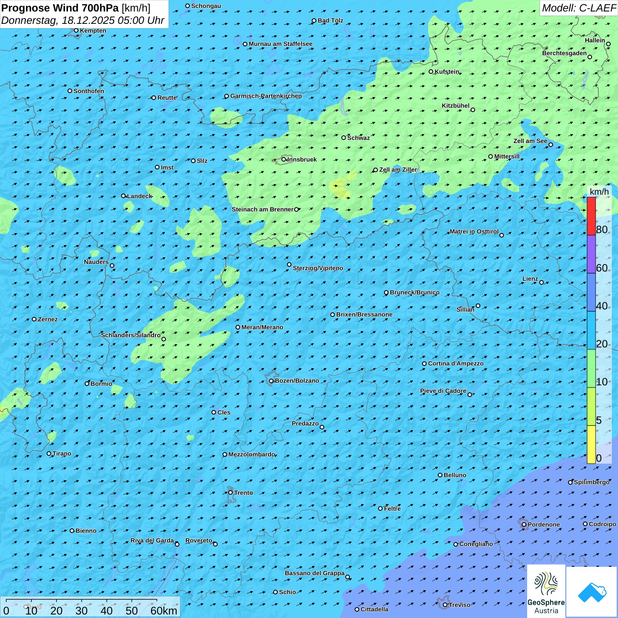The height and width of the screenshot is (618, 618).
Task: Click the 'Bassano del Grappa' label
Action: click(x=315, y=573)
